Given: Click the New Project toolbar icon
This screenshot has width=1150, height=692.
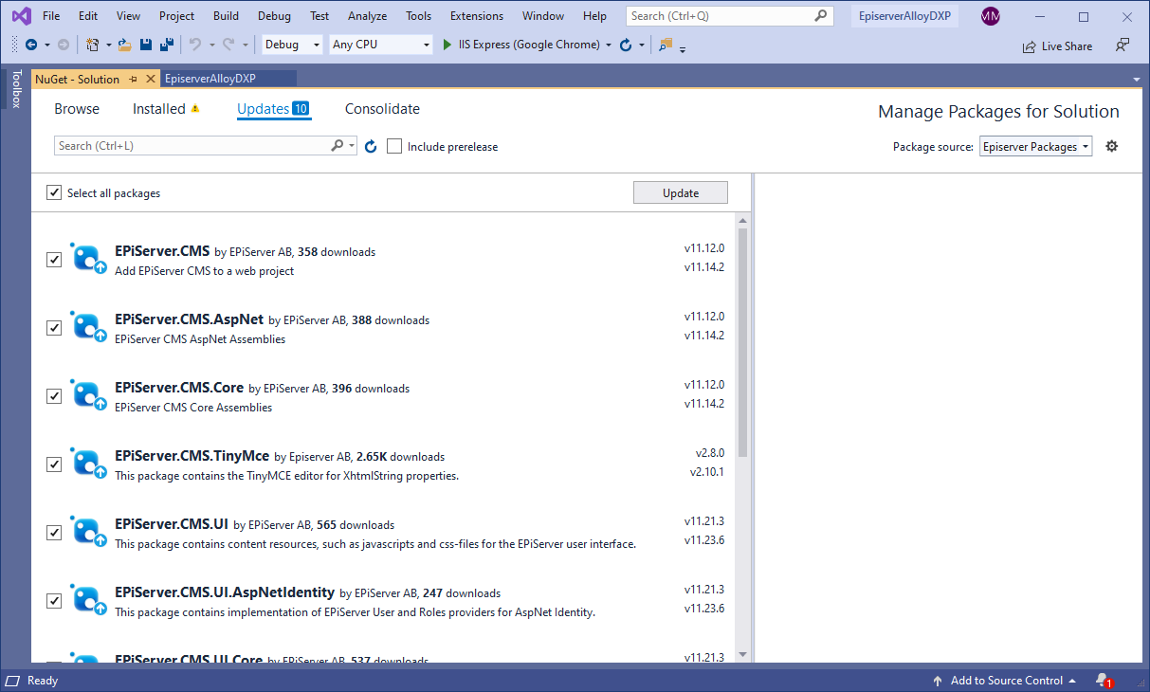Looking at the screenshot, I should click(x=93, y=45).
